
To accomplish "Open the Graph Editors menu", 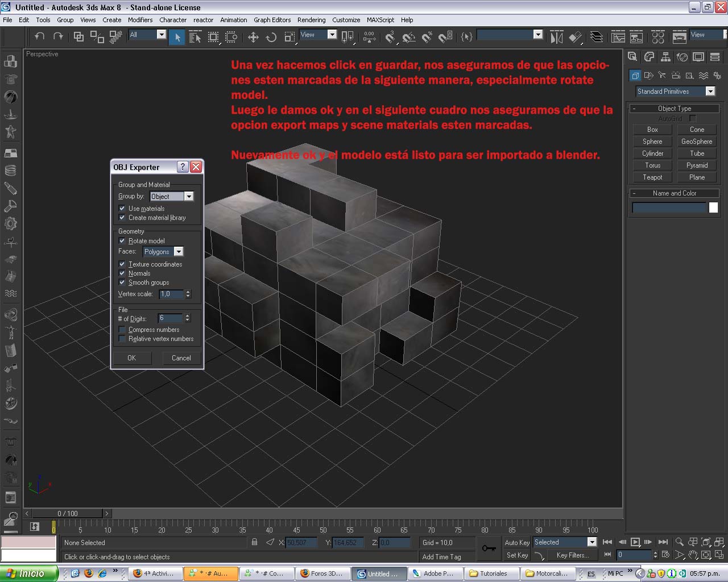I will tap(272, 20).
